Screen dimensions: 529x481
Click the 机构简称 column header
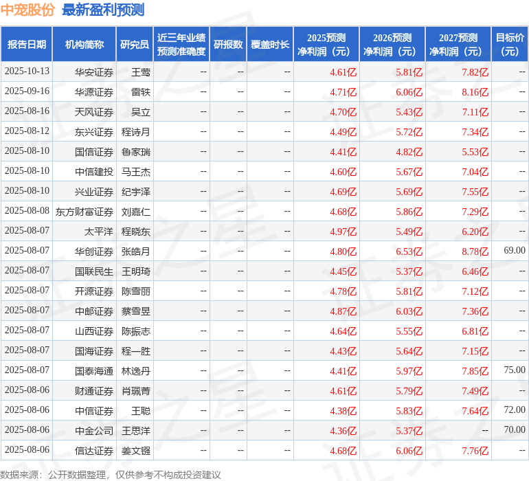(x=85, y=45)
